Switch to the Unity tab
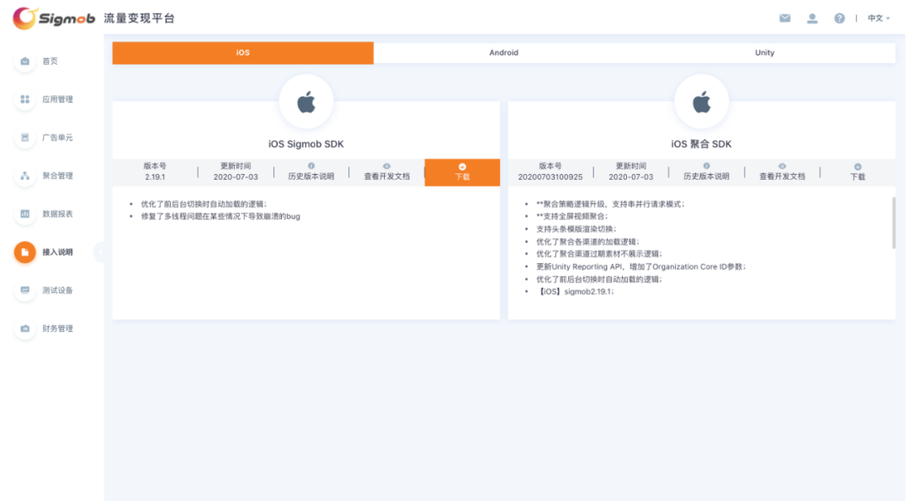 coord(764,53)
